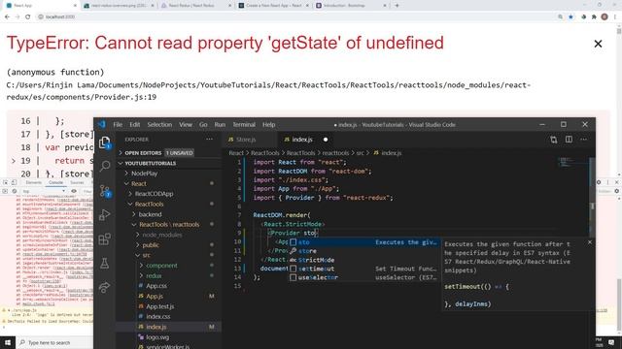Open App.test.js in the file explorer

click(x=159, y=306)
